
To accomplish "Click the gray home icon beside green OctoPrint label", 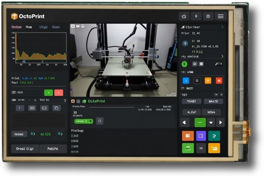I will tap(78, 101).
